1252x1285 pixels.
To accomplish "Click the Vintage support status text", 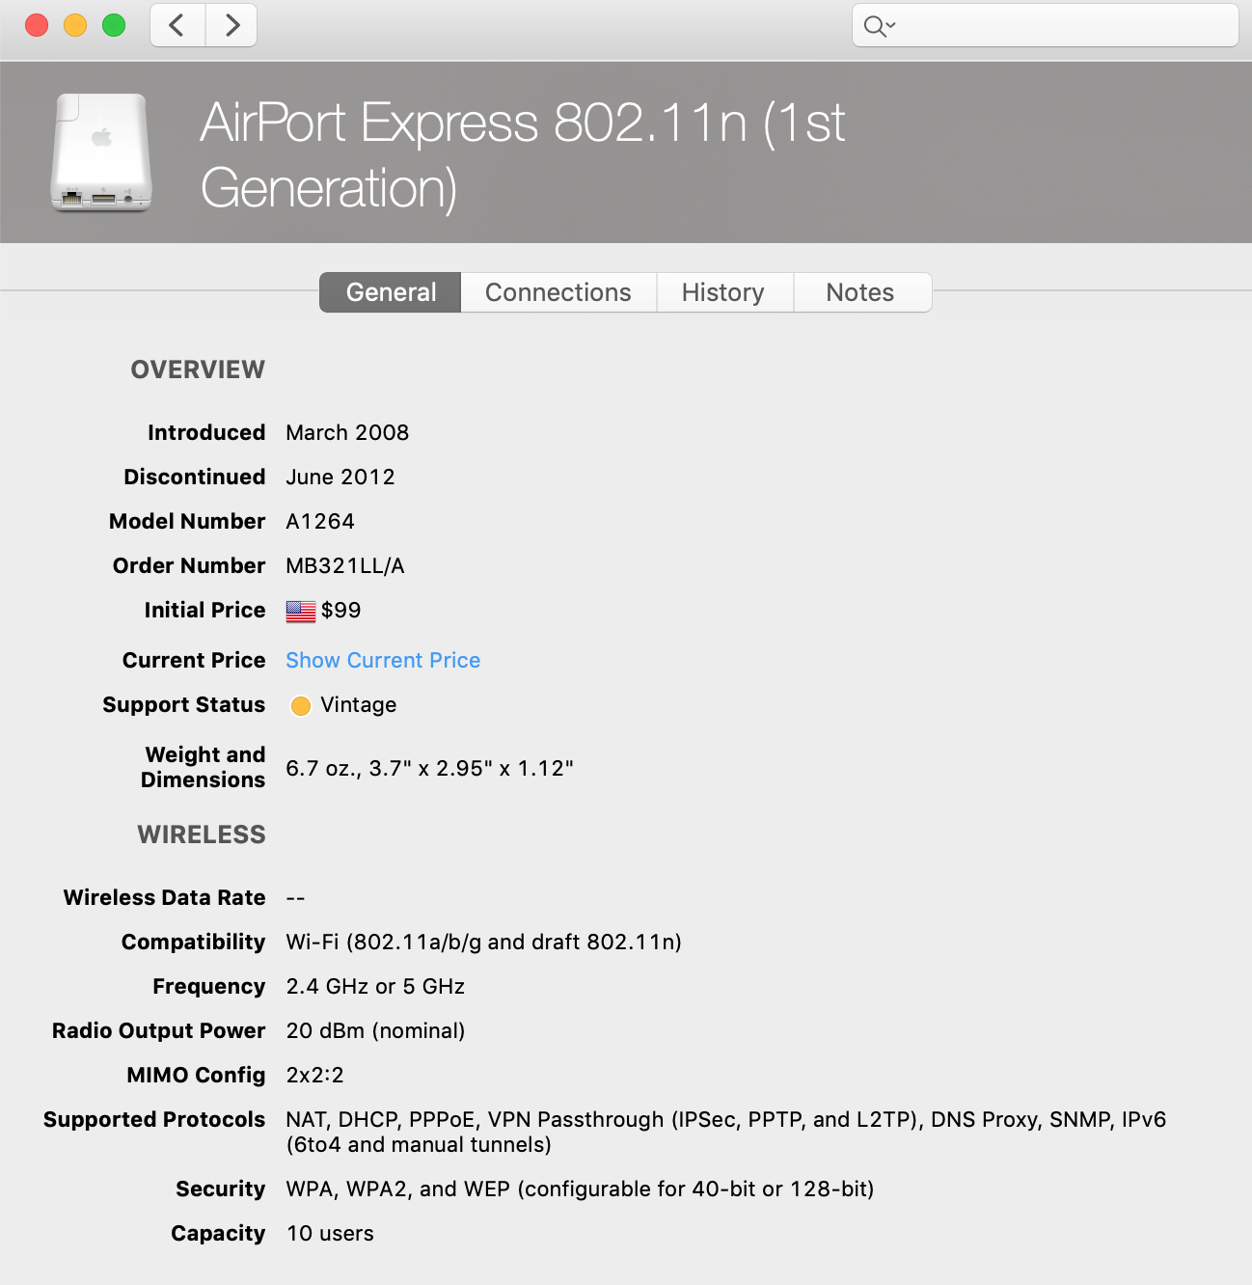I will 358,704.
